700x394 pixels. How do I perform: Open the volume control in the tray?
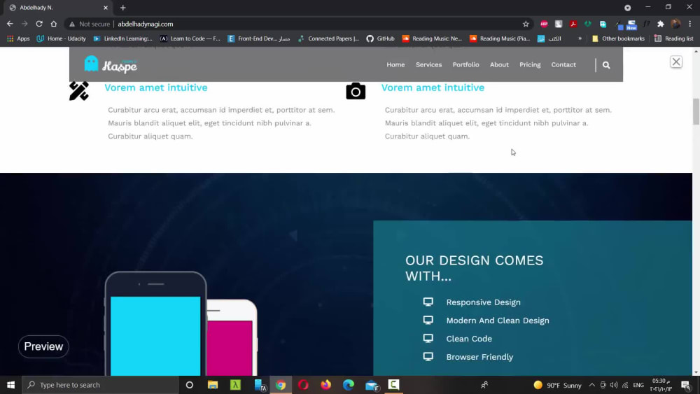click(614, 385)
